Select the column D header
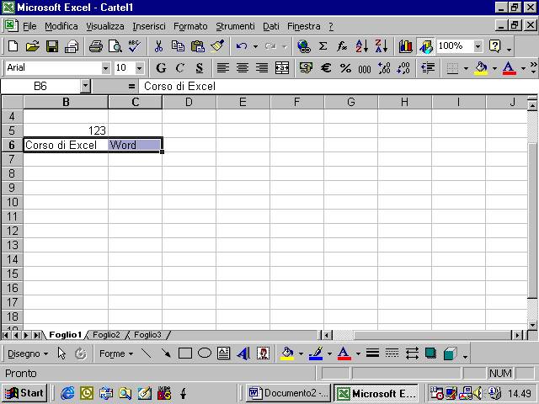The image size is (539, 404). (x=189, y=102)
